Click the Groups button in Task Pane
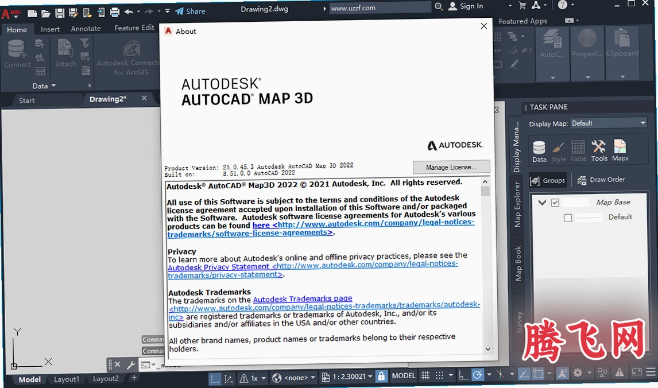The height and width of the screenshot is (388, 658). tap(548, 180)
